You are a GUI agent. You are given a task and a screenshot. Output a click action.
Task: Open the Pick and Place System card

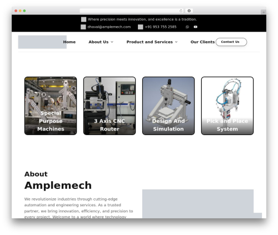pyautogui.click(x=227, y=106)
